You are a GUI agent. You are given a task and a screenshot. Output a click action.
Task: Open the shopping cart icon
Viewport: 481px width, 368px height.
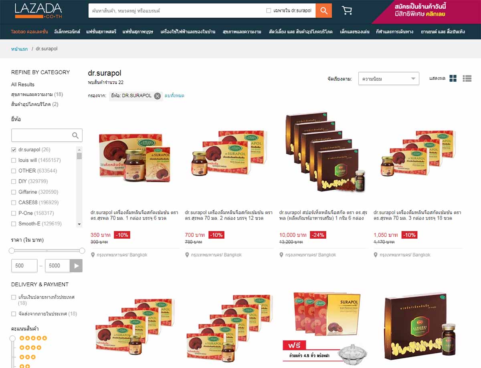coord(347,11)
